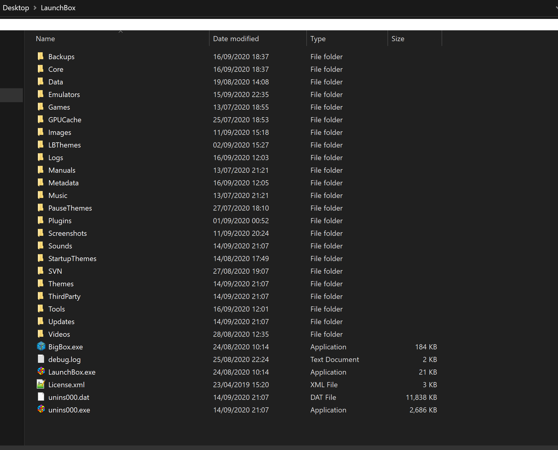Click the Images folder icon
This screenshot has width=558, height=450.
(x=41, y=132)
